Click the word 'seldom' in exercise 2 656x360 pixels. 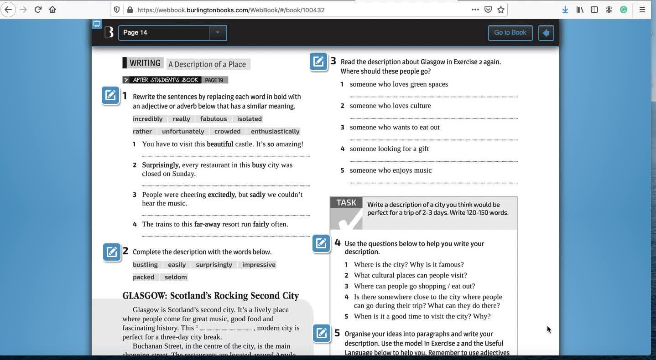(x=176, y=277)
